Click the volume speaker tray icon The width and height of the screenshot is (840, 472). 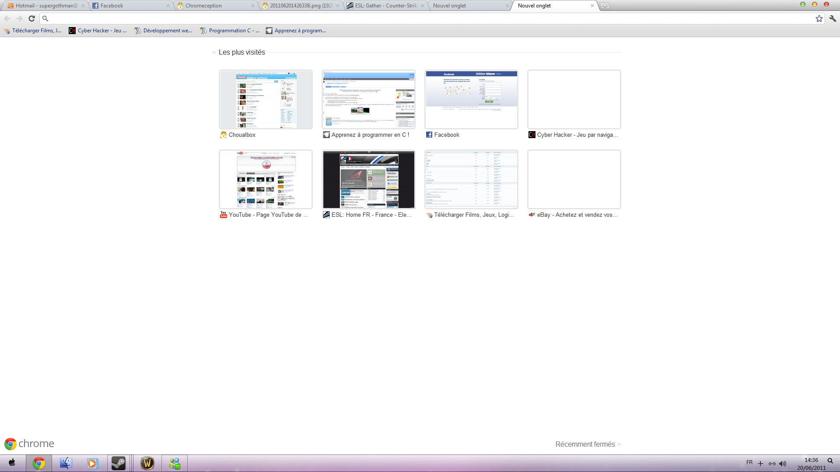point(783,464)
